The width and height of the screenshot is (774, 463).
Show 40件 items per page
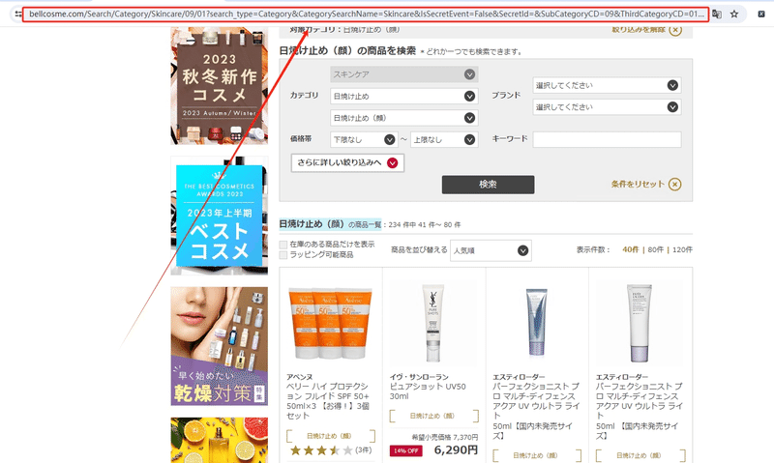click(631, 250)
